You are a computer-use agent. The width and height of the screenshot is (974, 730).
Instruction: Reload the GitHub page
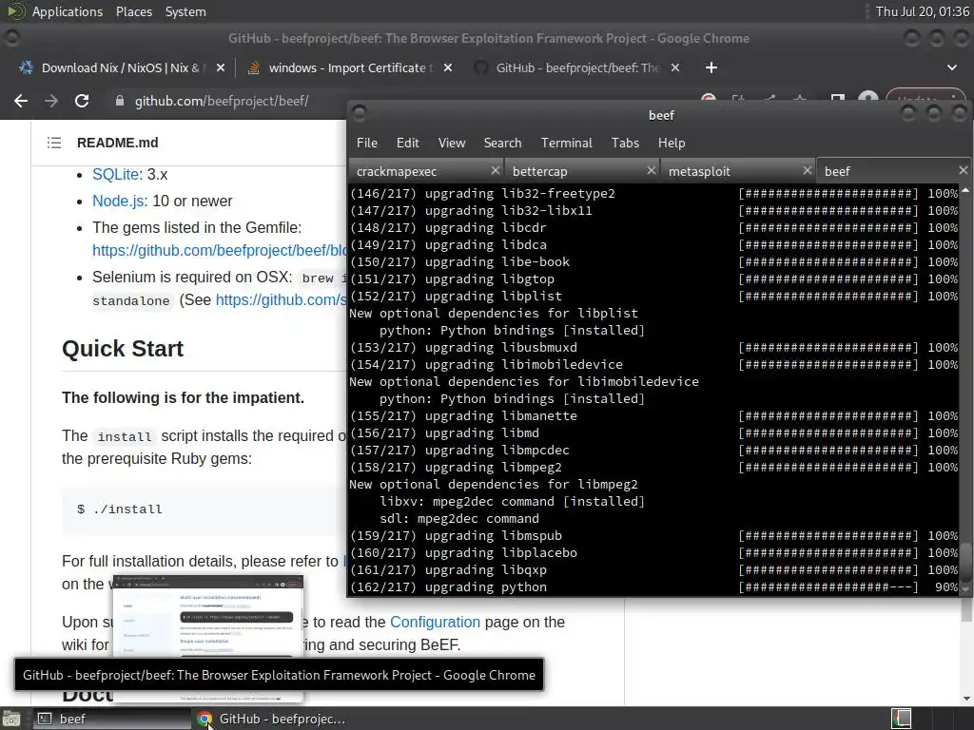point(82,101)
